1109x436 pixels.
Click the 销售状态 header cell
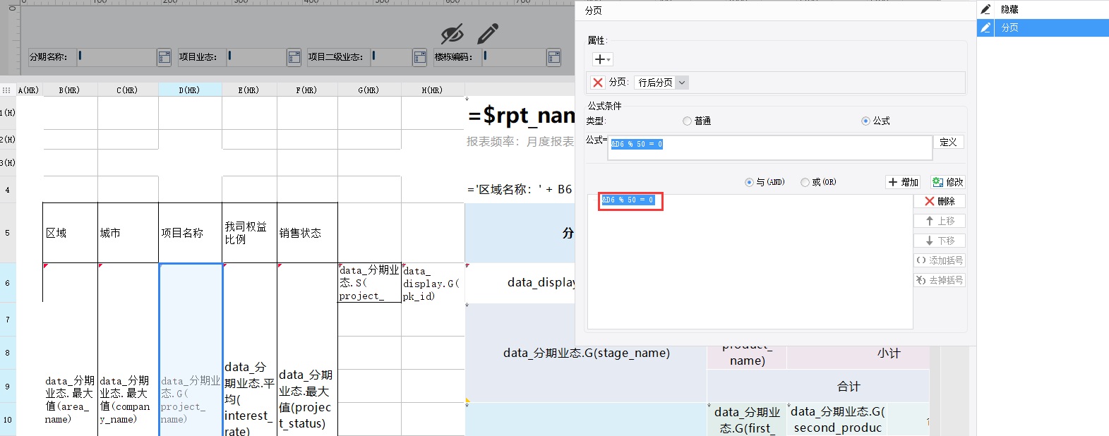coord(307,233)
